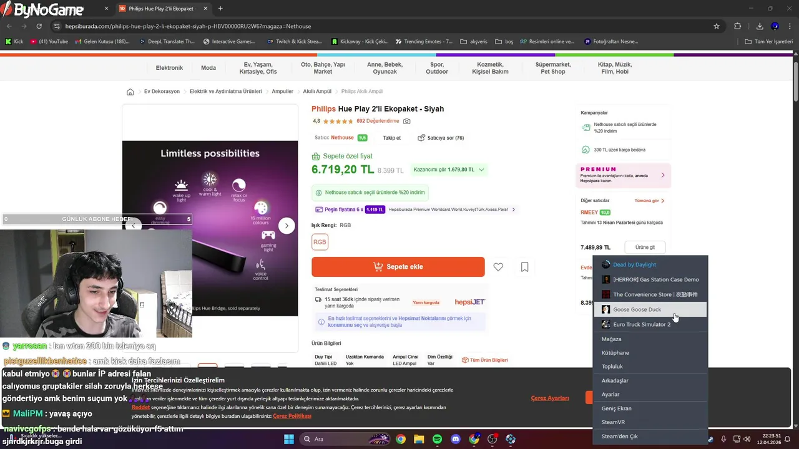Open the Moda category menu
799x449 pixels.
point(208,68)
